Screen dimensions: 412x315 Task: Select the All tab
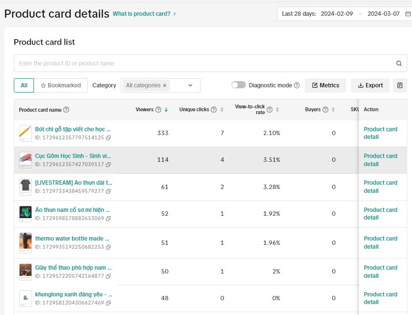(x=24, y=85)
